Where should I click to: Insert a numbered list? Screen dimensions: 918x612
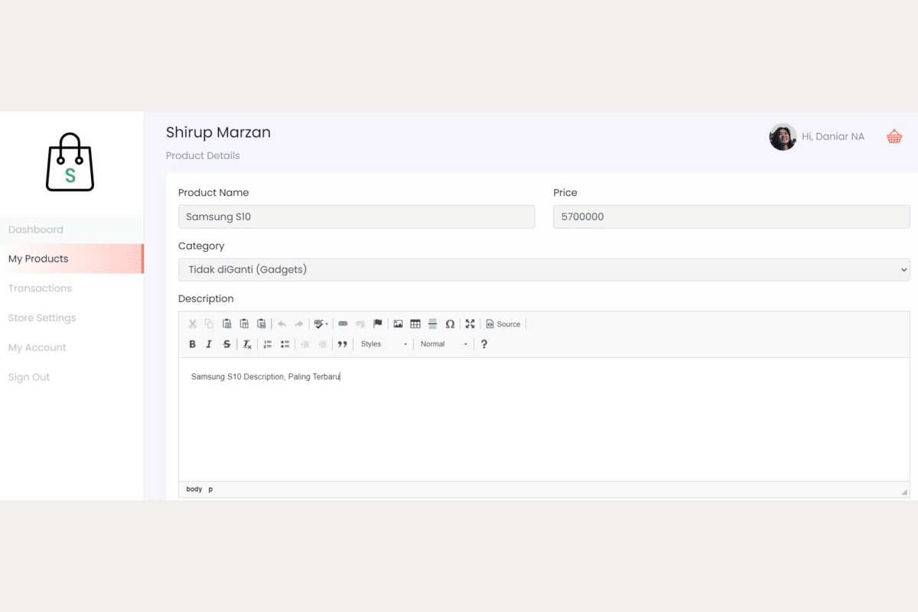pyautogui.click(x=268, y=344)
